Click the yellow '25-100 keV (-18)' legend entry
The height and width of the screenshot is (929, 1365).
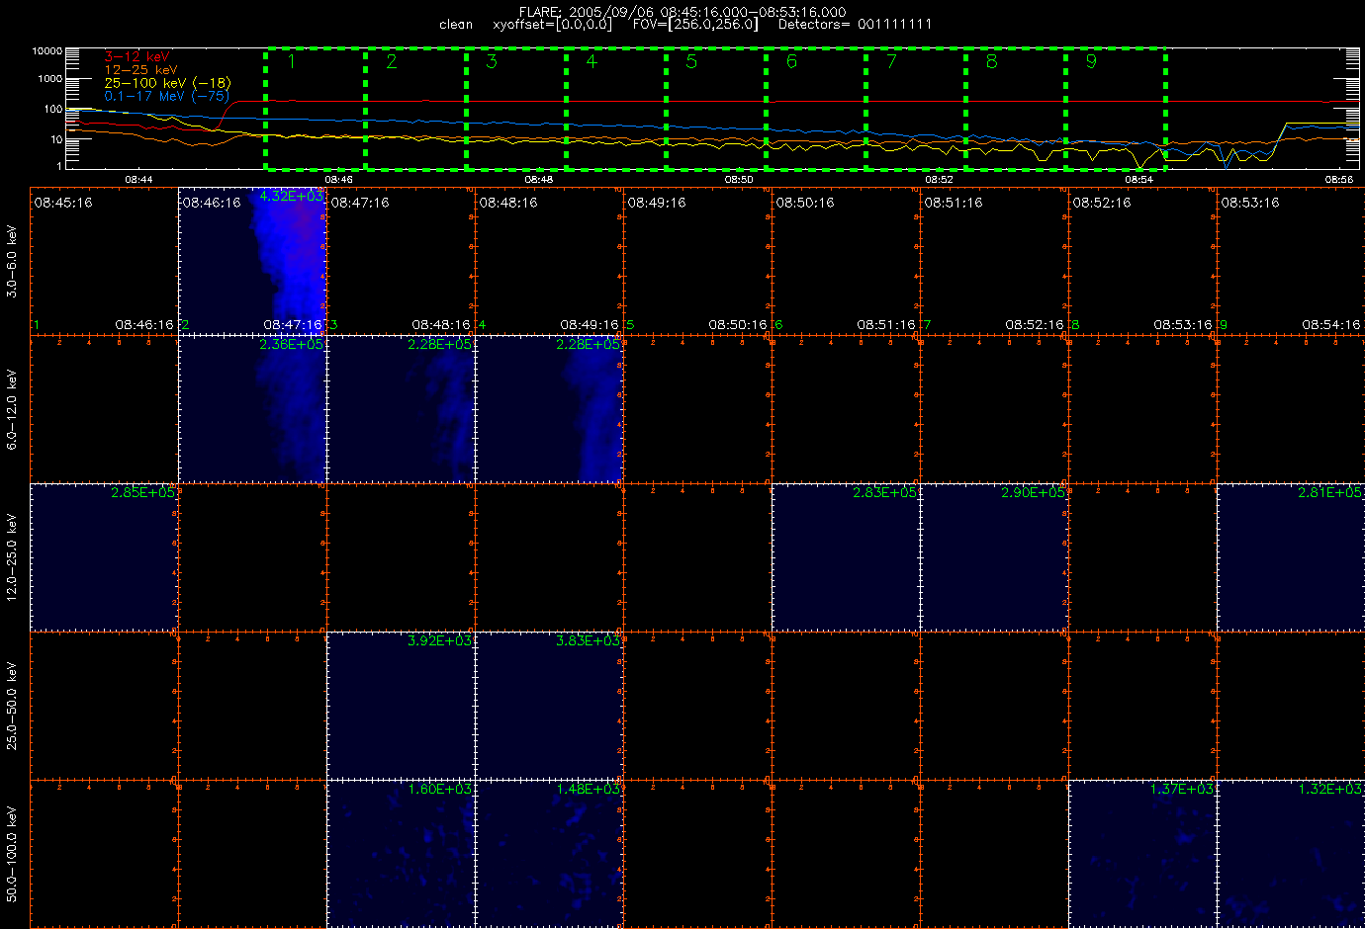click(167, 83)
